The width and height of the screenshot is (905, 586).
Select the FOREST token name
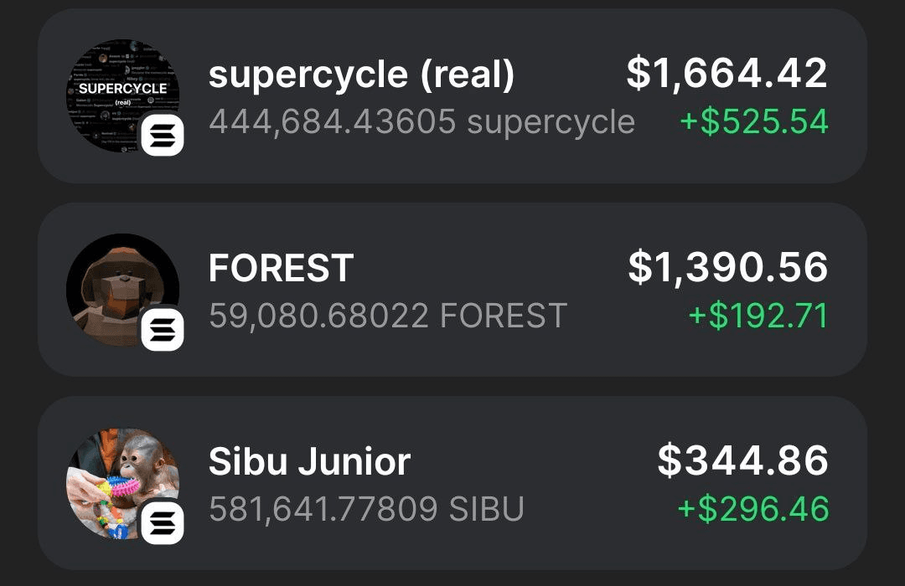[281, 268]
